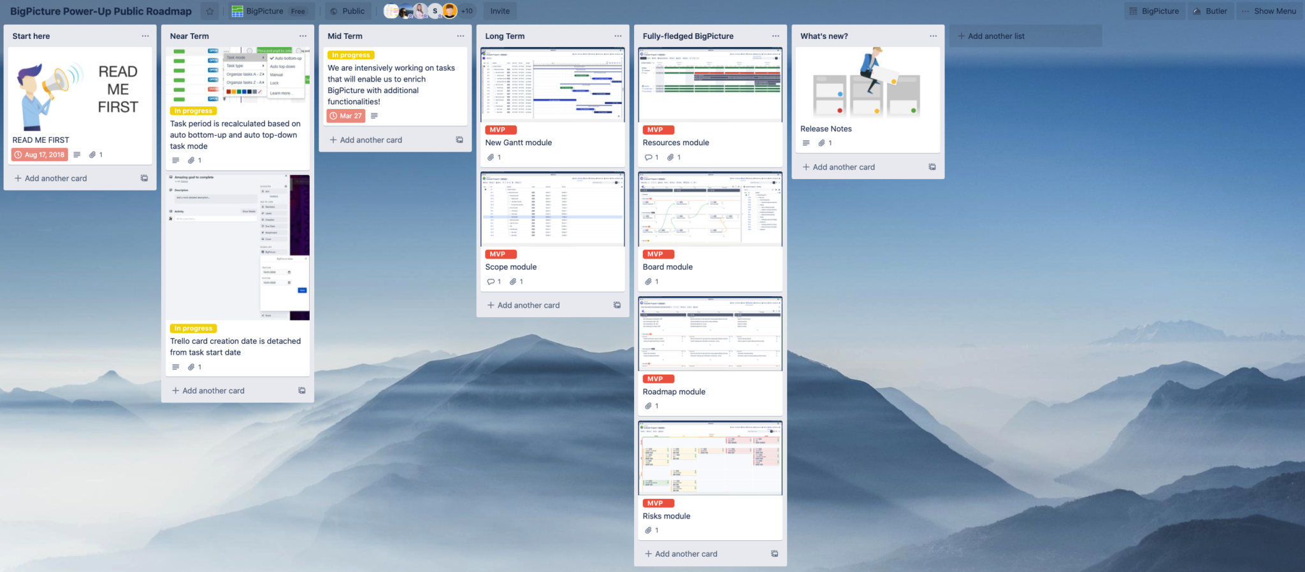Open the 'Scope module' card title
Image resolution: width=1305 pixels, height=572 pixels.
point(511,267)
